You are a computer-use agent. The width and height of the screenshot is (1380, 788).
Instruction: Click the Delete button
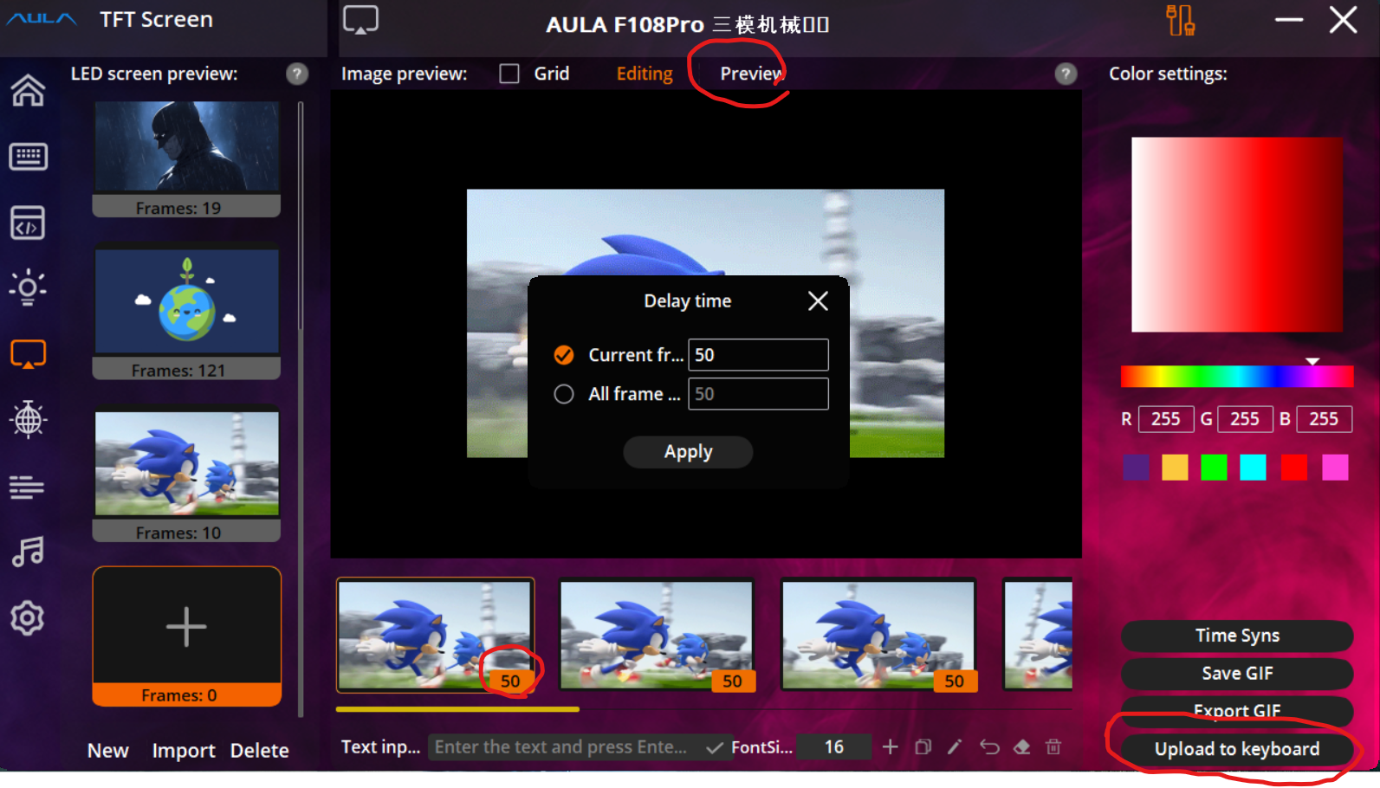[x=260, y=751]
